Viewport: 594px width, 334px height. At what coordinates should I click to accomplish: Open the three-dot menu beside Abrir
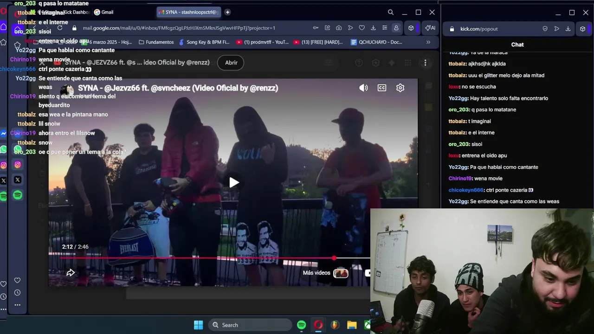[x=425, y=63]
